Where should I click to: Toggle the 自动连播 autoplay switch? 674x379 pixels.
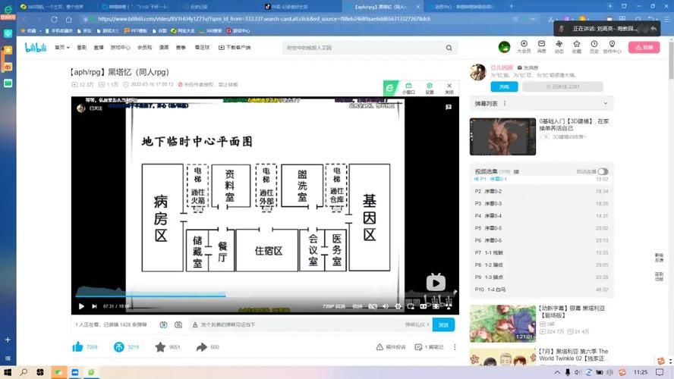603,172
